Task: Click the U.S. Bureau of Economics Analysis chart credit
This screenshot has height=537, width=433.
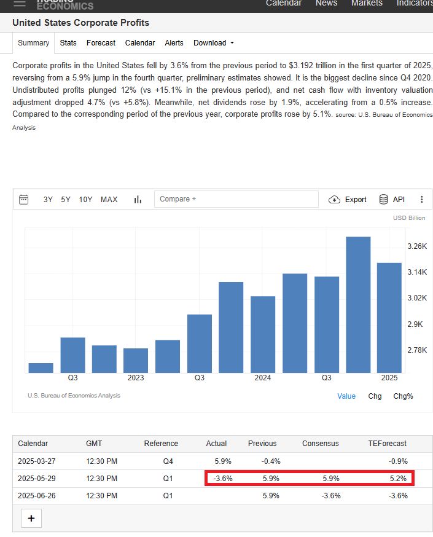Action: (x=74, y=396)
